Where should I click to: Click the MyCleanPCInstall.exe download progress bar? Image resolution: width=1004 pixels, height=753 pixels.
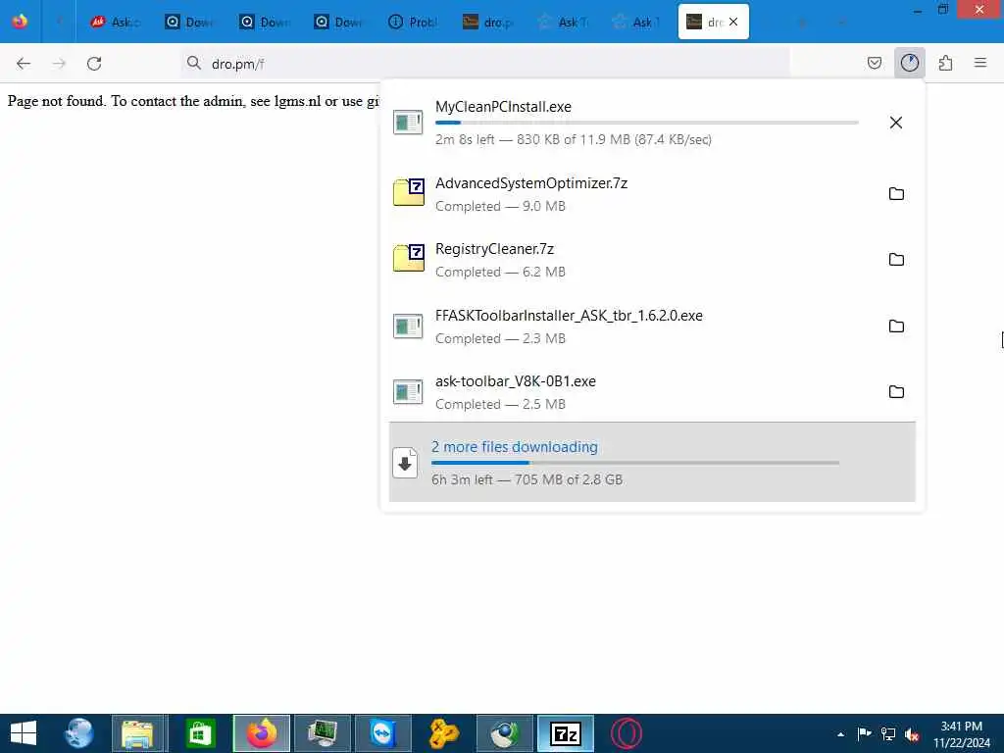[x=646, y=123]
